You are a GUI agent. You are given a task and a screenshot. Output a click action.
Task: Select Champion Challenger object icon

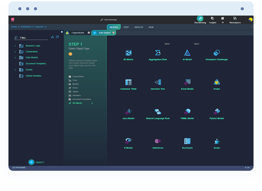pyautogui.click(x=217, y=53)
